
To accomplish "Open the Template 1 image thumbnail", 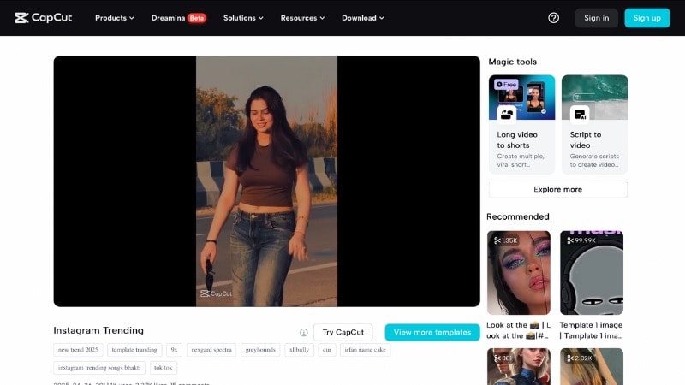I will click(x=592, y=273).
